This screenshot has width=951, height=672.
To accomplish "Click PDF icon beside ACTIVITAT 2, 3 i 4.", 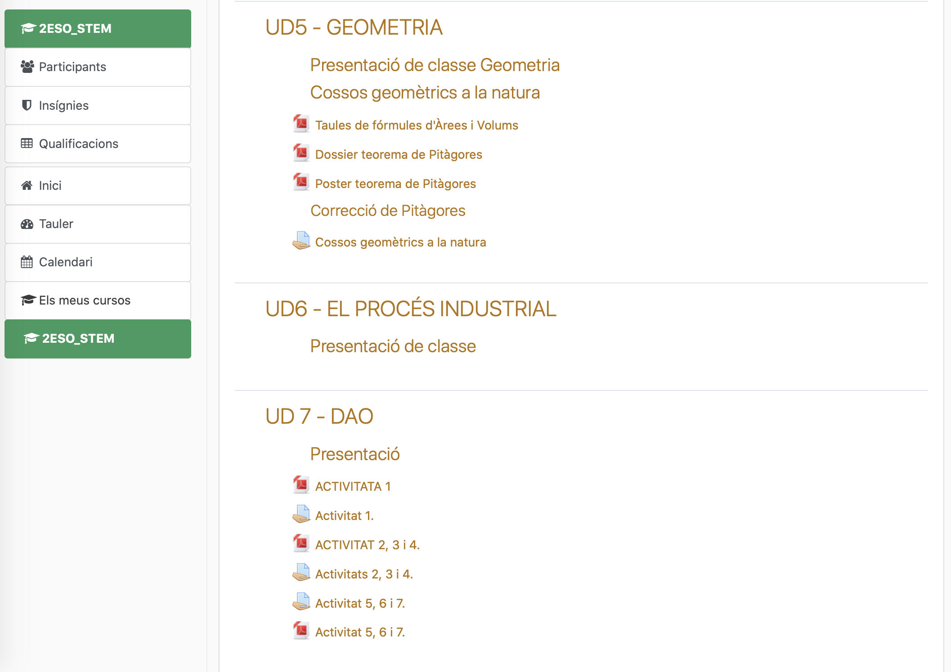I will [301, 543].
